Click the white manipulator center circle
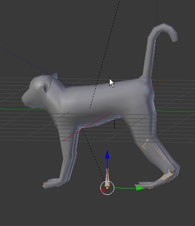This screenshot has height=226, width=195. click(107, 188)
